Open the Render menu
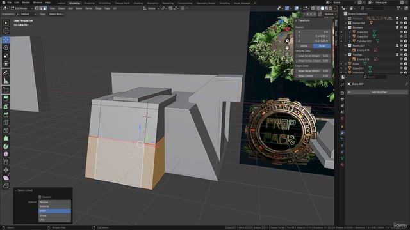Viewport: 410px width, 230px height. point(26,3)
